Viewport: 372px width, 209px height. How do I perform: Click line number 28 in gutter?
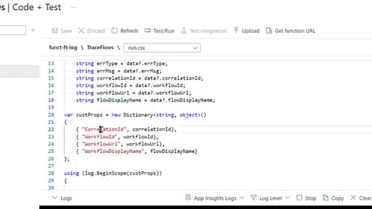point(51,173)
